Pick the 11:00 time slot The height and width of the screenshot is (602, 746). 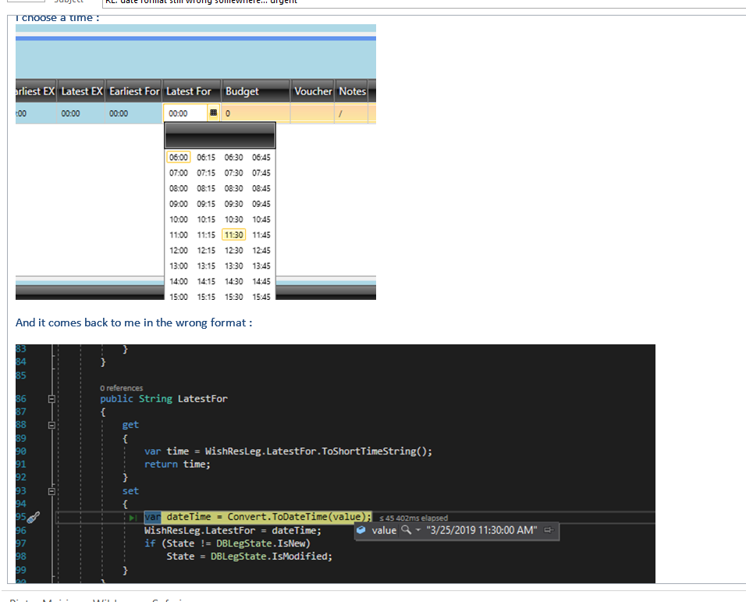pyautogui.click(x=179, y=234)
